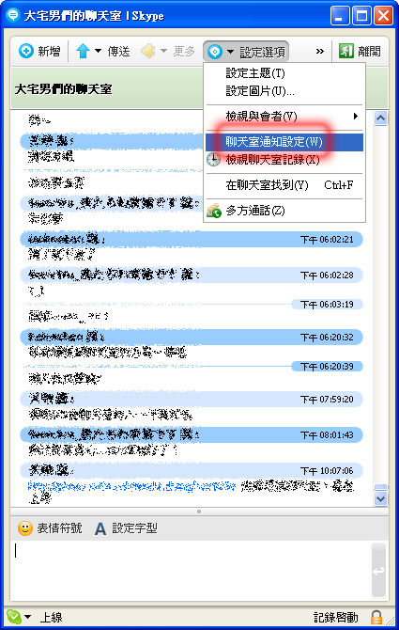Image resolution: width=399 pixels, height=630 pixels.
Task: Click in the message input box
Action: coord(191,570)
